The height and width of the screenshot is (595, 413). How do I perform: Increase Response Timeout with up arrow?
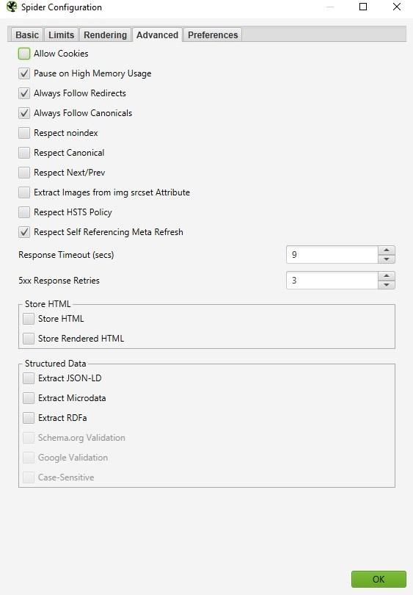coord(386,250)
